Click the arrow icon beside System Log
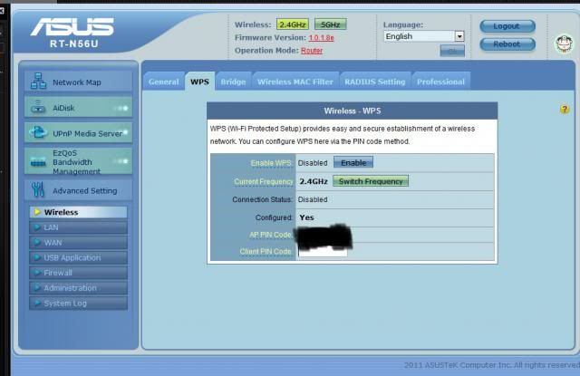This screenshot has height=376, width=580. (37, 304)
